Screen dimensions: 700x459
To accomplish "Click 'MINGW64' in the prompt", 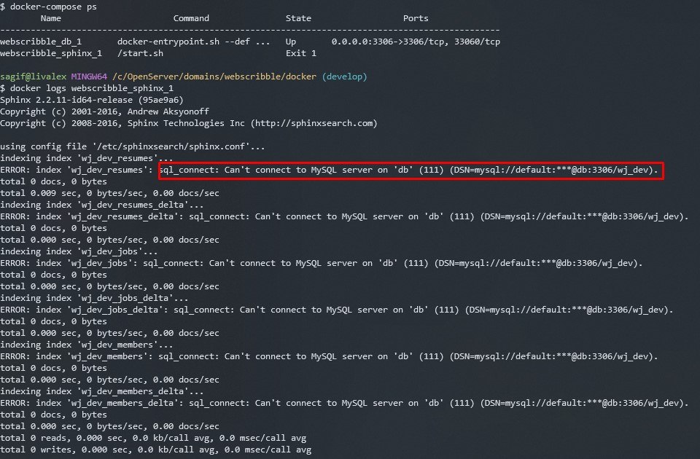I will 89,76.
